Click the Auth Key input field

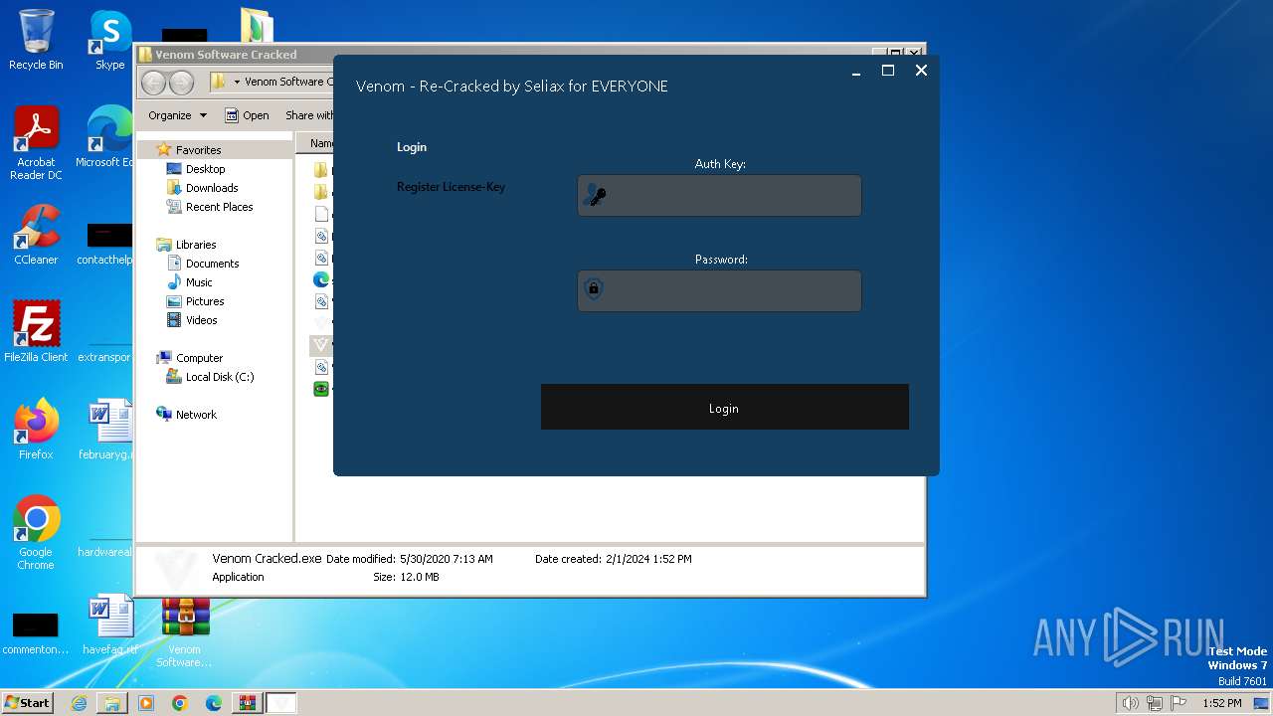tap(719, 196)
